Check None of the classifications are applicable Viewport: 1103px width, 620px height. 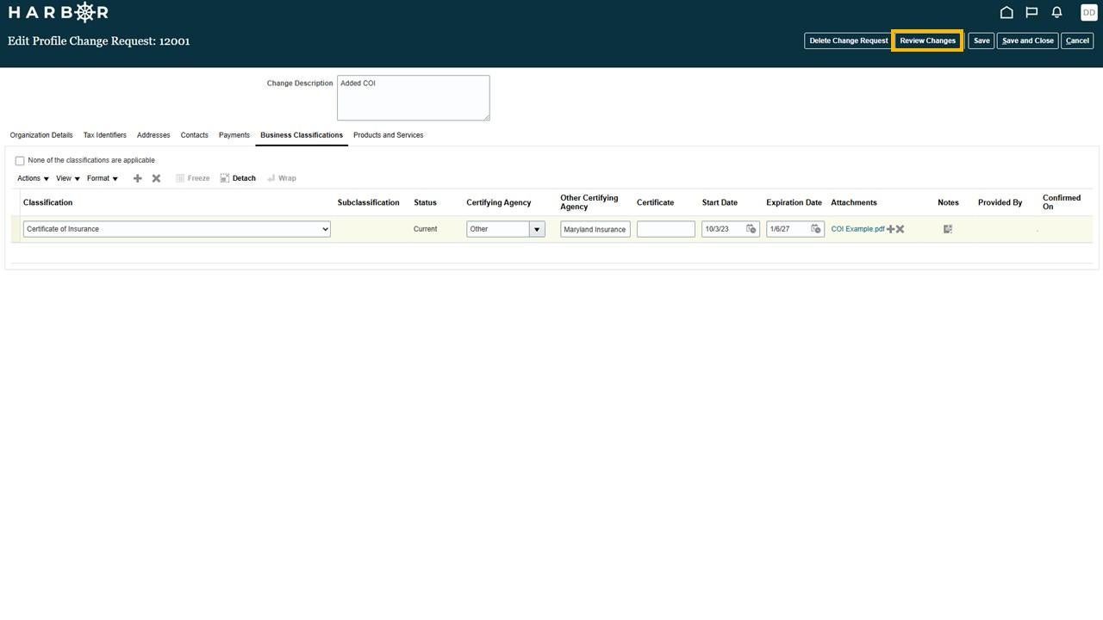[20, 161]
